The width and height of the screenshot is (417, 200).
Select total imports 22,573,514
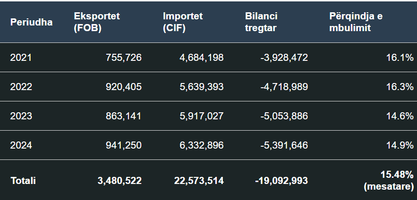click(199, 181)
